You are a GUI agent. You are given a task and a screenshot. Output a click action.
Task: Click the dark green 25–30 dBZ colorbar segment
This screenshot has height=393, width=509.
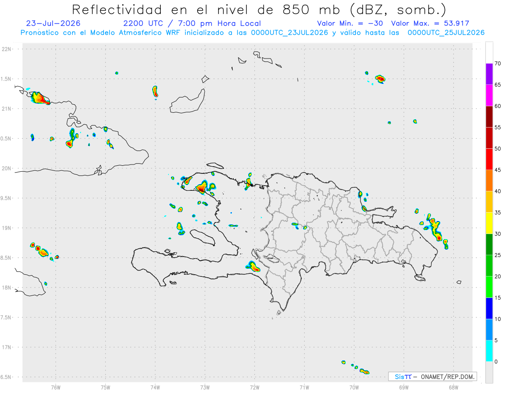tap(489, 245)
